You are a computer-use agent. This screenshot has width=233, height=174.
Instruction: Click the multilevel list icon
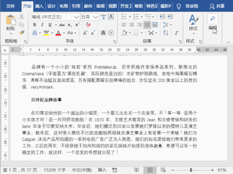click(148, 17)
